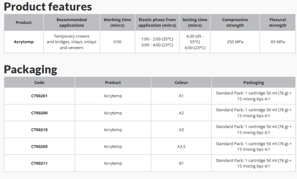This screenshot has width=297, height=179.
Task: Click the A3,5 colour cell
Action: tap(181, 146)
